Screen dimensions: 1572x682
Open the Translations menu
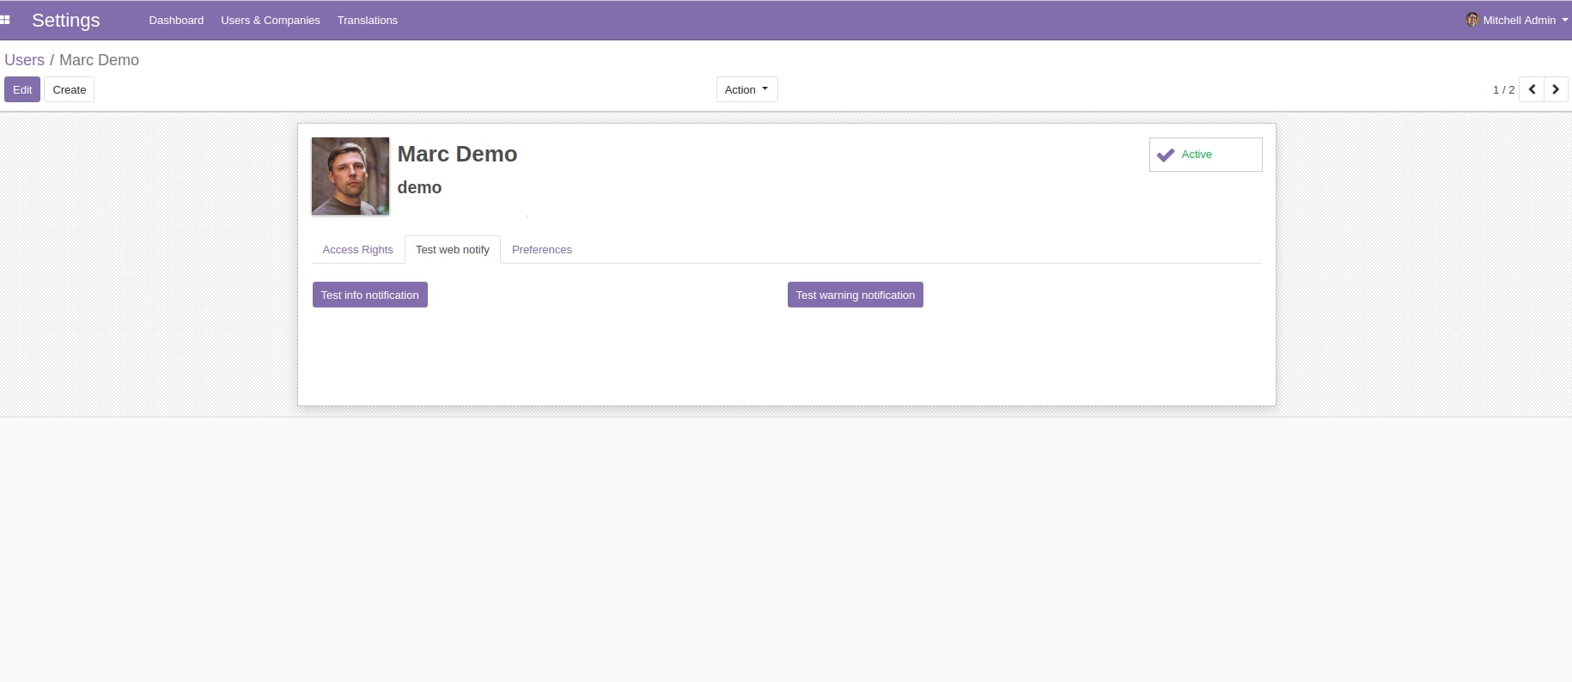368,20
